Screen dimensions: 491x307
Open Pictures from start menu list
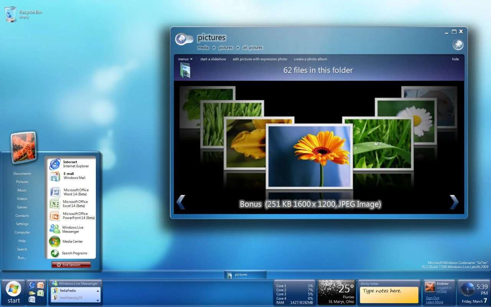22,182
